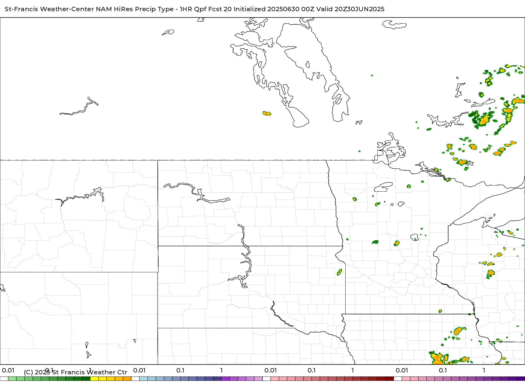Select the lightest green swatch in rain legend

click(x=12, y=379)
